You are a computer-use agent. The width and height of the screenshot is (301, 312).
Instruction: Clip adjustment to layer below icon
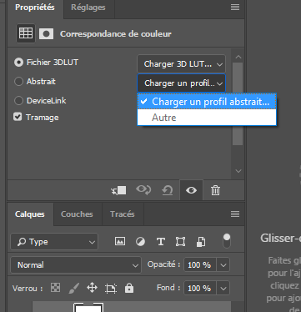pyautogui.click(x=118, y=190)
